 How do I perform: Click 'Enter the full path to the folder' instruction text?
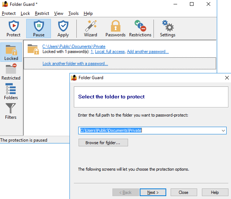[x=133, y=115]
